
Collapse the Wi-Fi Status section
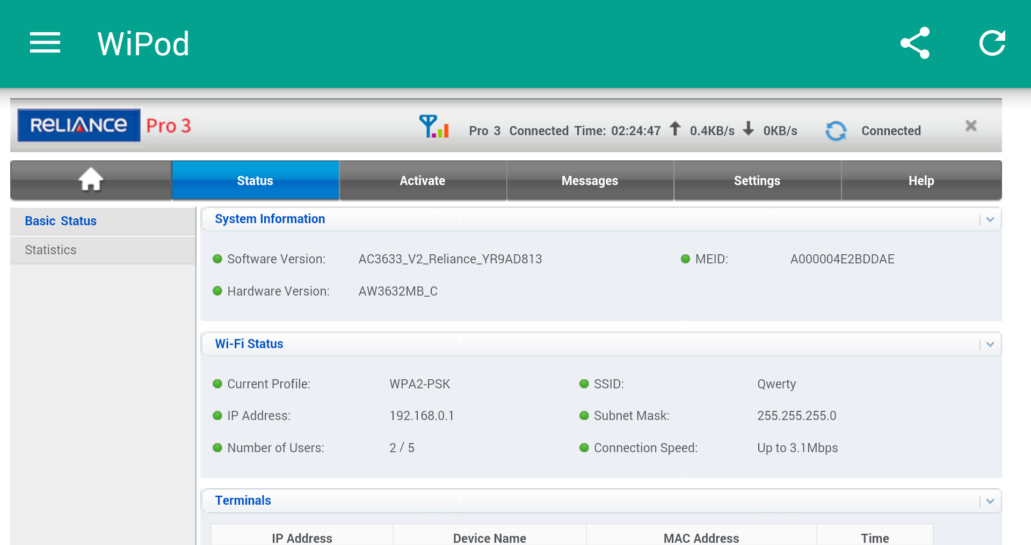point(990,344)
